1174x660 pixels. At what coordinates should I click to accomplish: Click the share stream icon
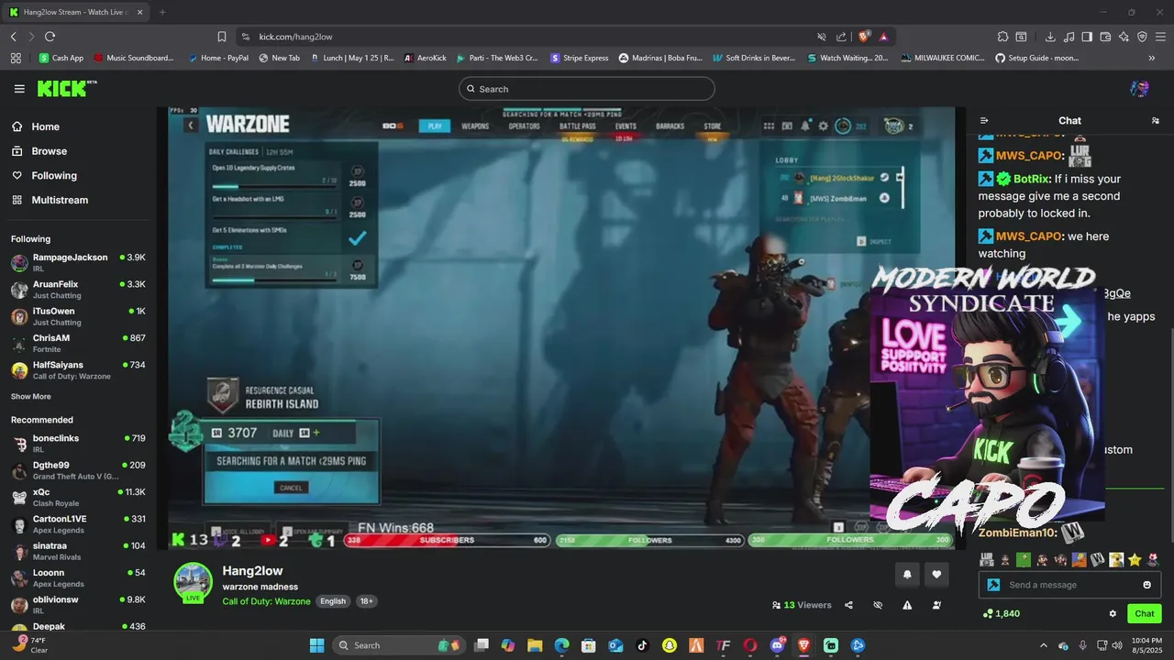848,605
